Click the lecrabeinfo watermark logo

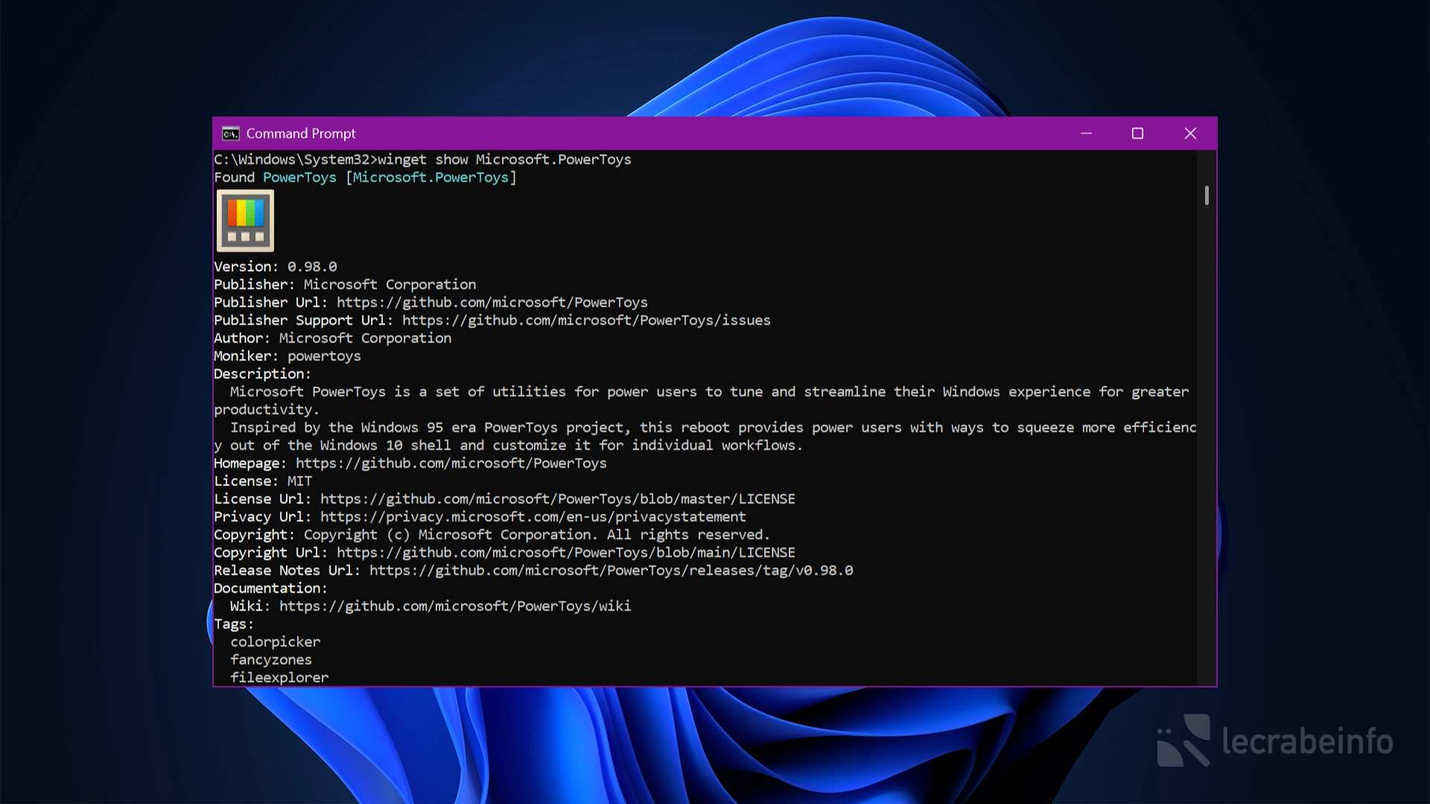coord(1275,741)
